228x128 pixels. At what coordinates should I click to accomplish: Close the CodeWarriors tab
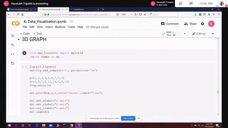click(x=98, y=10)
